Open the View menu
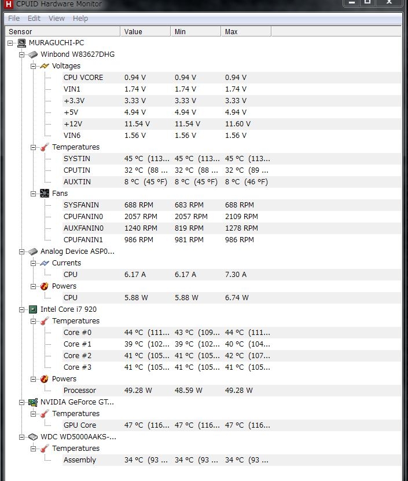This screenshot has height=481, width=408. click(x=57, y=19)
